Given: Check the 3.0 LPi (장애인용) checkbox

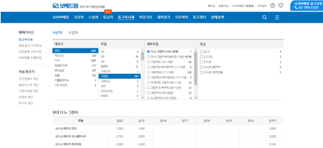Looking at the screenshot, I should tap(201, 72).
